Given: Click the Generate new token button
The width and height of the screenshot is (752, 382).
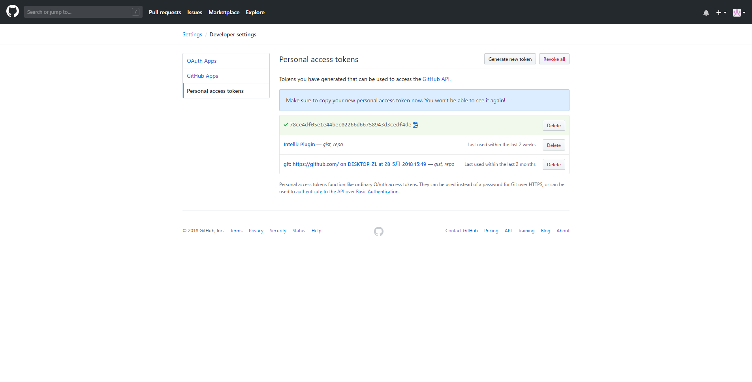Looking at the screenshot, I should (510, 59).
